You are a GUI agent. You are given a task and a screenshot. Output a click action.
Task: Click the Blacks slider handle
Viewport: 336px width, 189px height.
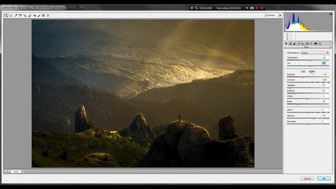tap(298, 104)
